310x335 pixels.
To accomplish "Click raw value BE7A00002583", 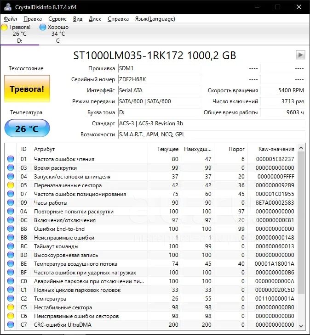I will 275,202.
